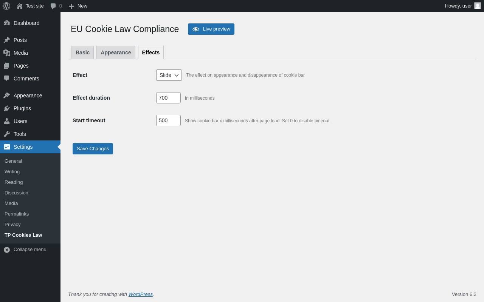Screen dimensions: 484x302
Task: Open the Posts menu item
Action: click(x=30, y=40)
